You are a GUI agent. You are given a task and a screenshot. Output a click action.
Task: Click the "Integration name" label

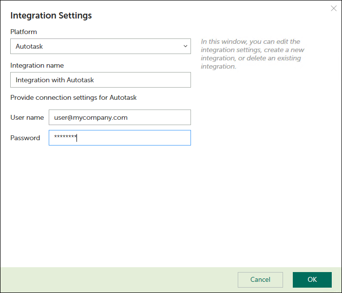[x=37, y=65]
